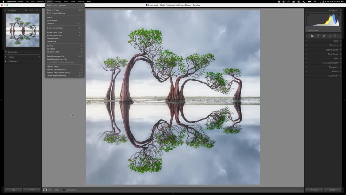Toggle the Tone Curve panel eye

coord(306,54)
